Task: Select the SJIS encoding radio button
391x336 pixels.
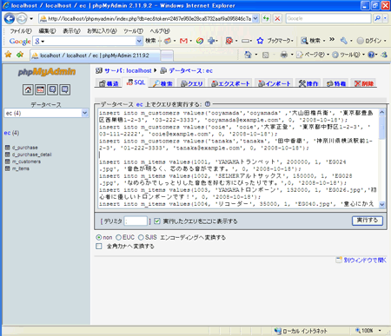Action: click(x=141, y=237)
